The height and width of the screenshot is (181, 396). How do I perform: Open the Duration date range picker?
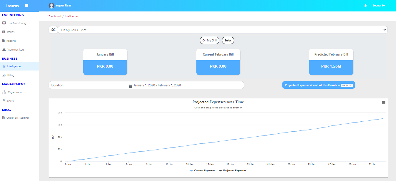click(x=155, y=85)
